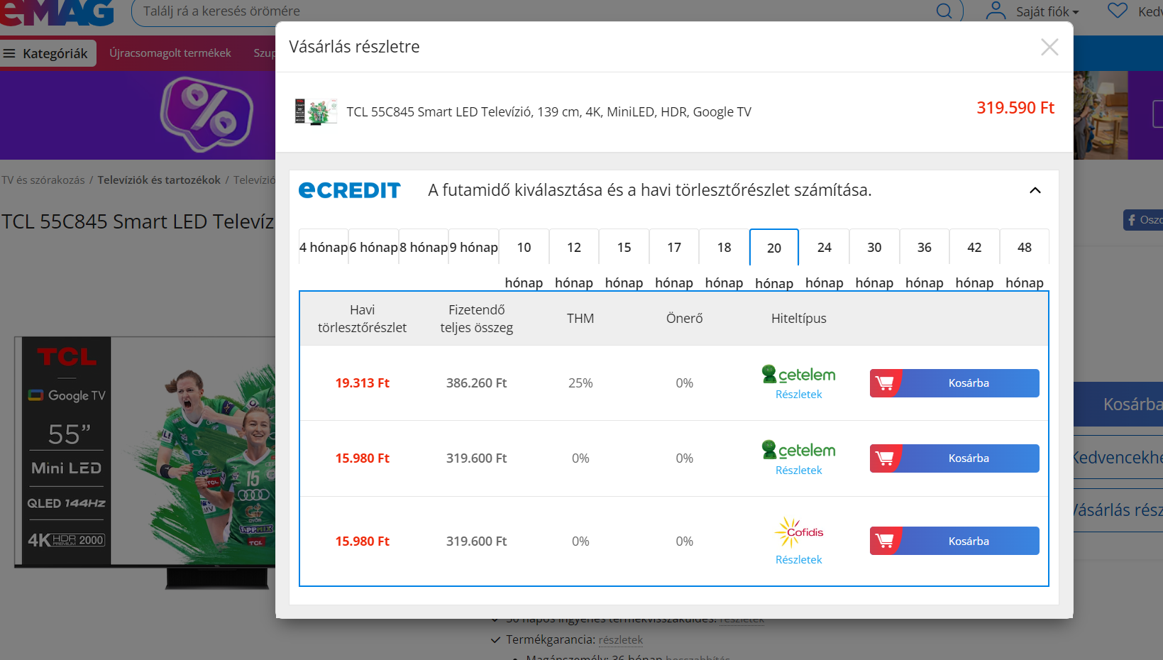The width and height of the screenshot is (1163, 660).
Task: Click Termékgarancia részletek link
Action: point(620,640)
